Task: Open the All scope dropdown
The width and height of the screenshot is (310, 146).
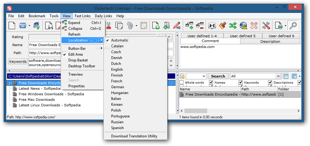Action: (x=279, y=76)
